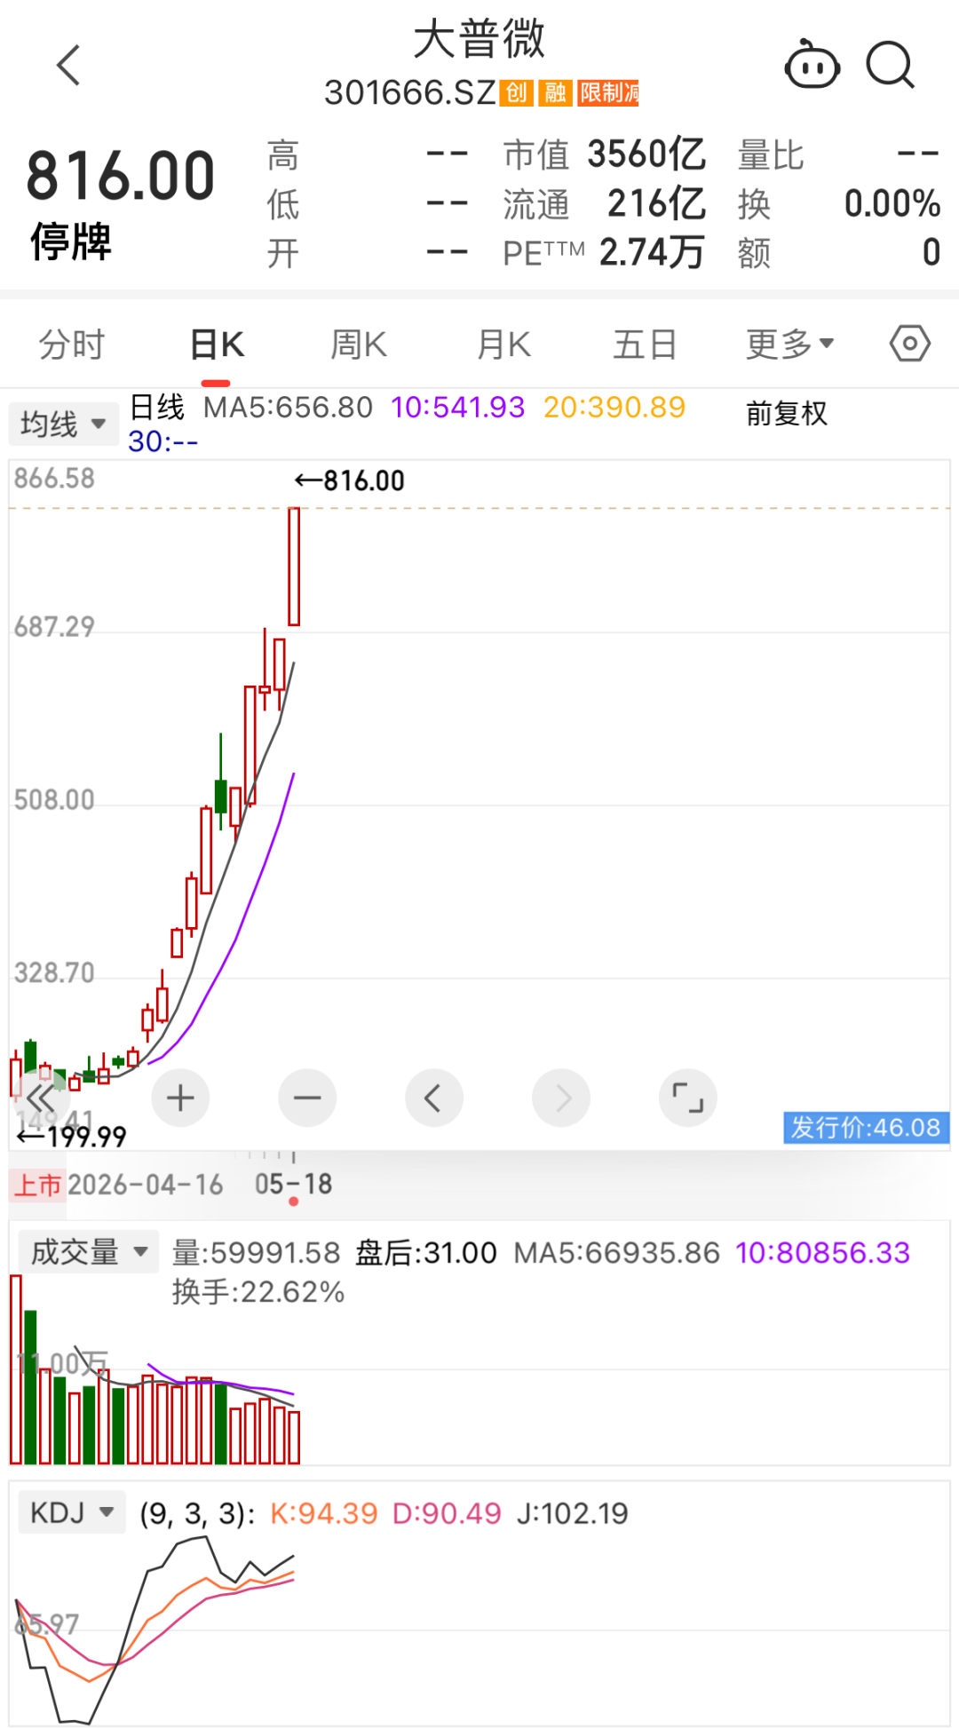
Task: Expand the 更多 dropdown
Action: [789, 345]
